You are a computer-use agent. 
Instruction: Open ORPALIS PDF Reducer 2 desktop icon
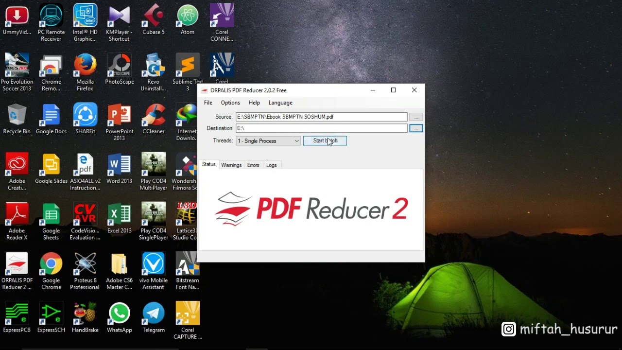click(x=17, y=270)
